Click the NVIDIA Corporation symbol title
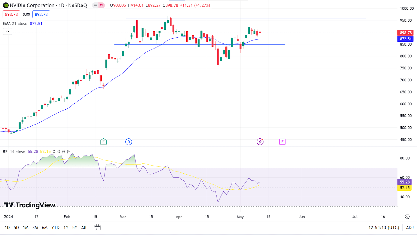This screenshot has height=235, width=417. (x=48, y=5)
